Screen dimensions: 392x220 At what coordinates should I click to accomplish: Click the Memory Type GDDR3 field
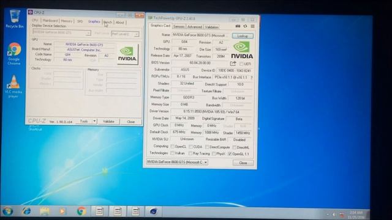[189, 98]
